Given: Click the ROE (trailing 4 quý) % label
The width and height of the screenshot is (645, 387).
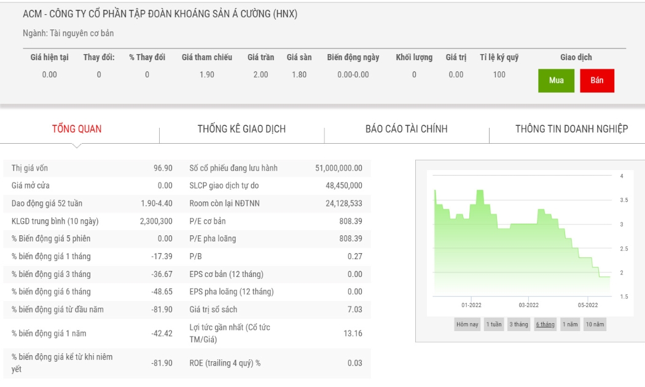Looking at the screenshot, I should tap(225, 363).
